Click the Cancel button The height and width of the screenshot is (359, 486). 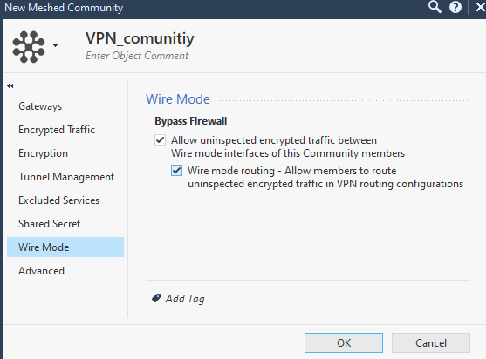(431, 342)
